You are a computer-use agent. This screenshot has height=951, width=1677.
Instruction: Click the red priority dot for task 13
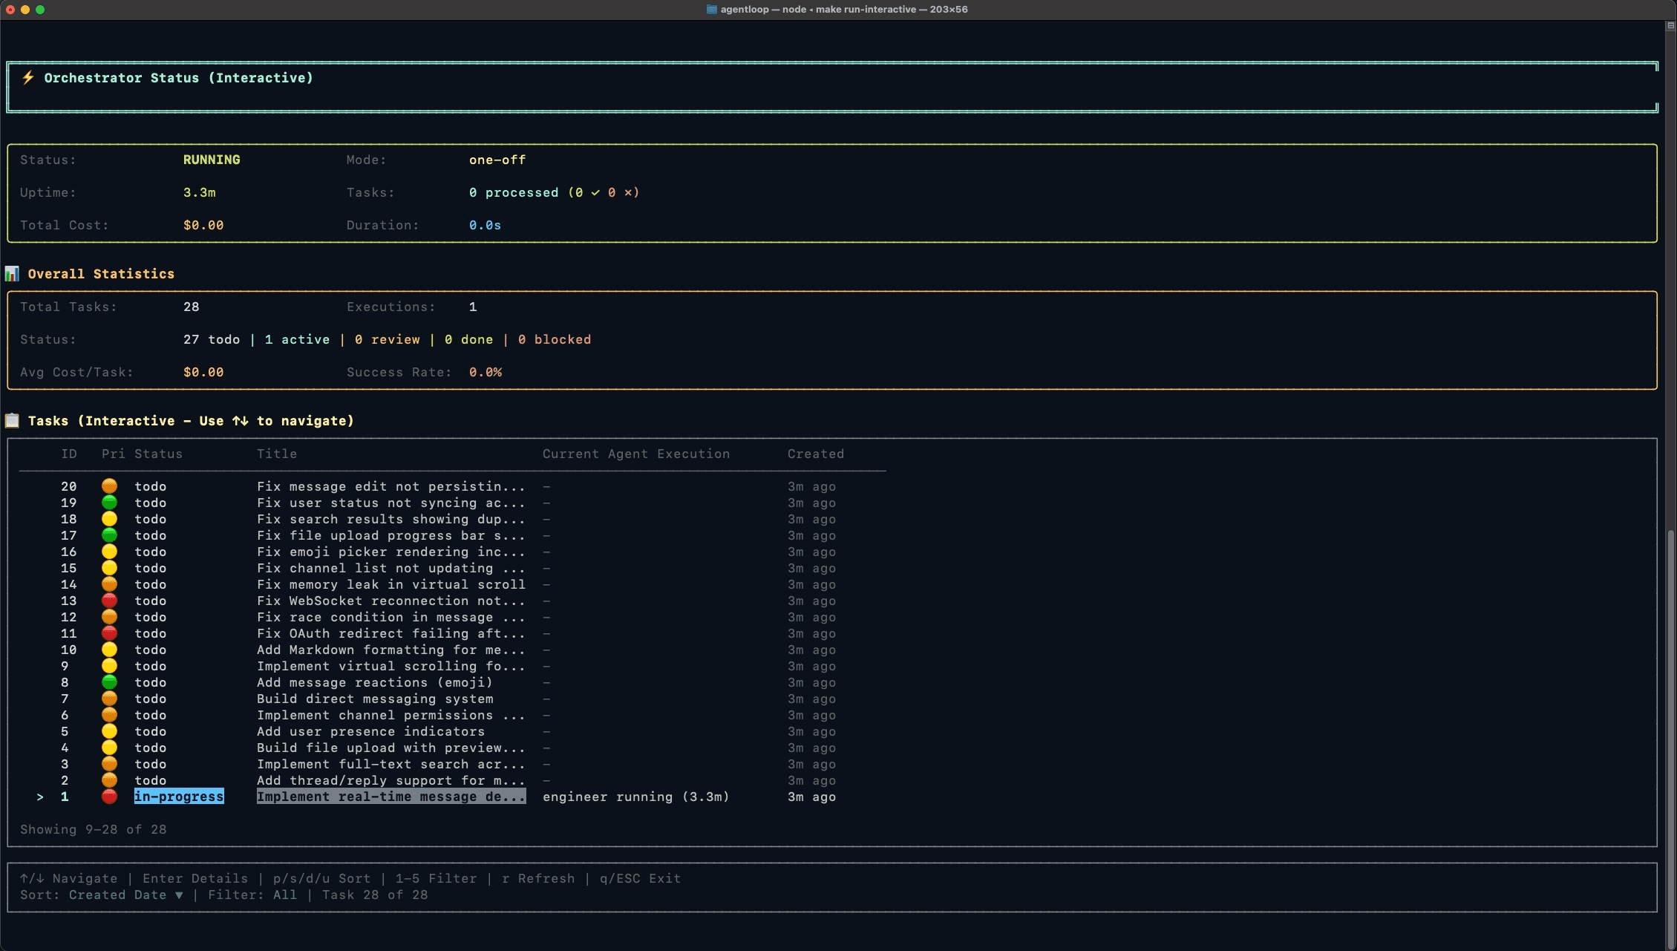coord(110,601)
